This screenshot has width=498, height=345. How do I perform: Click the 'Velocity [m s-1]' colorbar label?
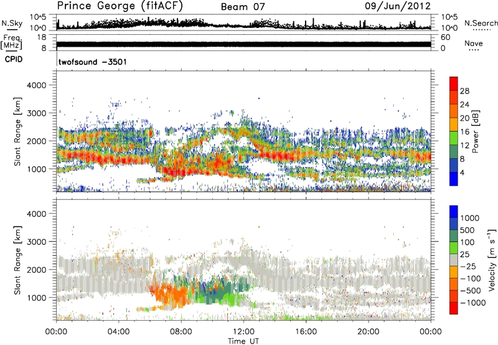(x=492, y=260)
